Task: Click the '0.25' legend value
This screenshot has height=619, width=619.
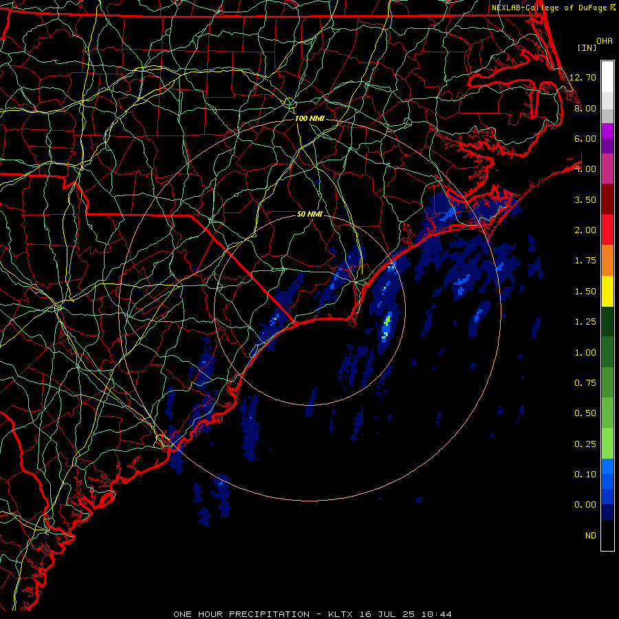Action: (585, 444)
